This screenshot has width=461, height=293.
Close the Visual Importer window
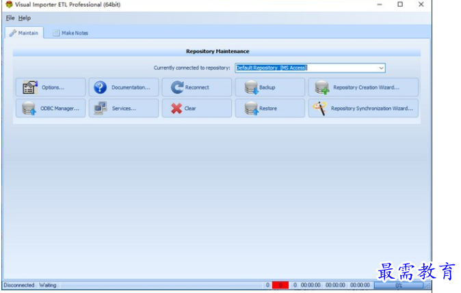click(421, 4)
